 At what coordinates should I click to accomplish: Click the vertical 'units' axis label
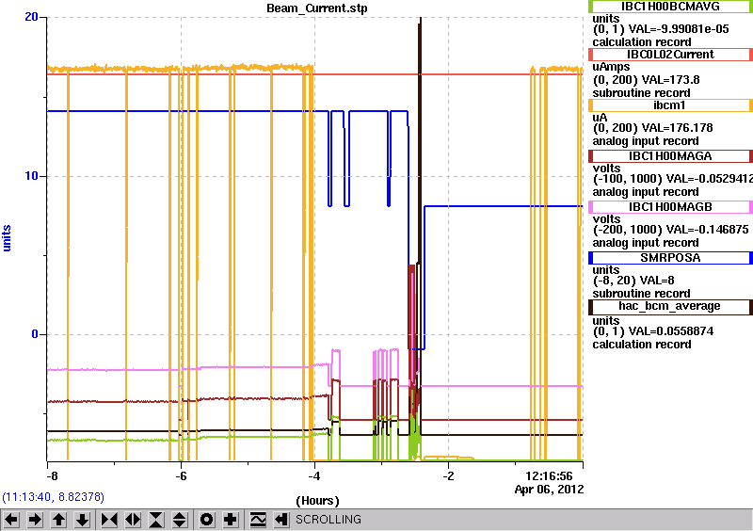(x=7, y=238)
